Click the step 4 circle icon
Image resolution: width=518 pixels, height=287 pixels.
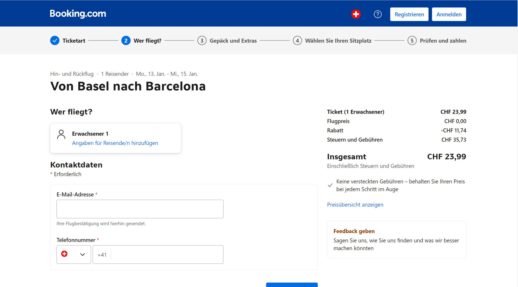tap(297, 40)
